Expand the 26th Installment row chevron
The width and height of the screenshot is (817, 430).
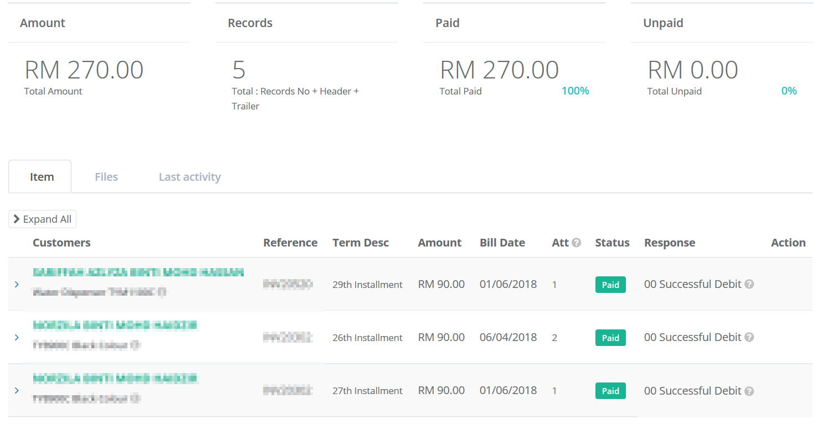tap(17, 337)
